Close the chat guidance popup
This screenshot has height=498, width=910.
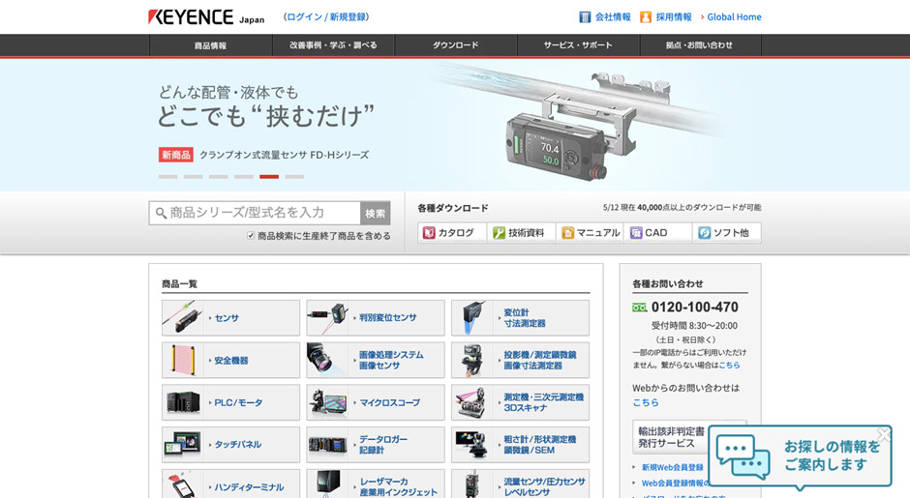[x=883, y=434]
